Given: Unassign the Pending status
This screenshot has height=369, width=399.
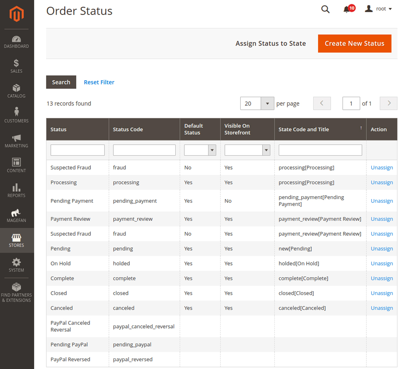Looking at the screenshot, I should [382, 249].
